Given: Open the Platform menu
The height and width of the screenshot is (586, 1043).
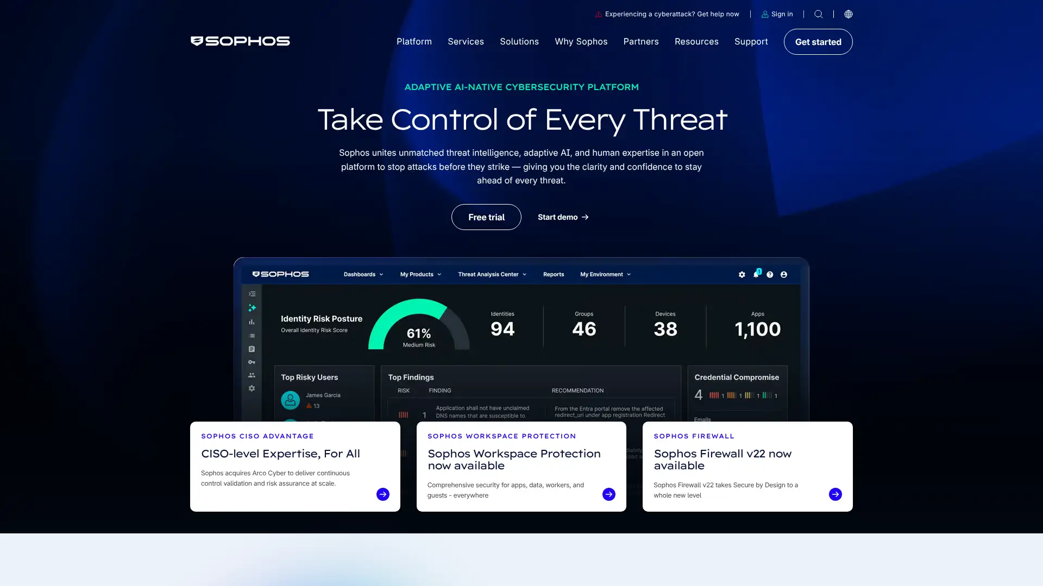Looking at the screenshot, I should [414, 42].
